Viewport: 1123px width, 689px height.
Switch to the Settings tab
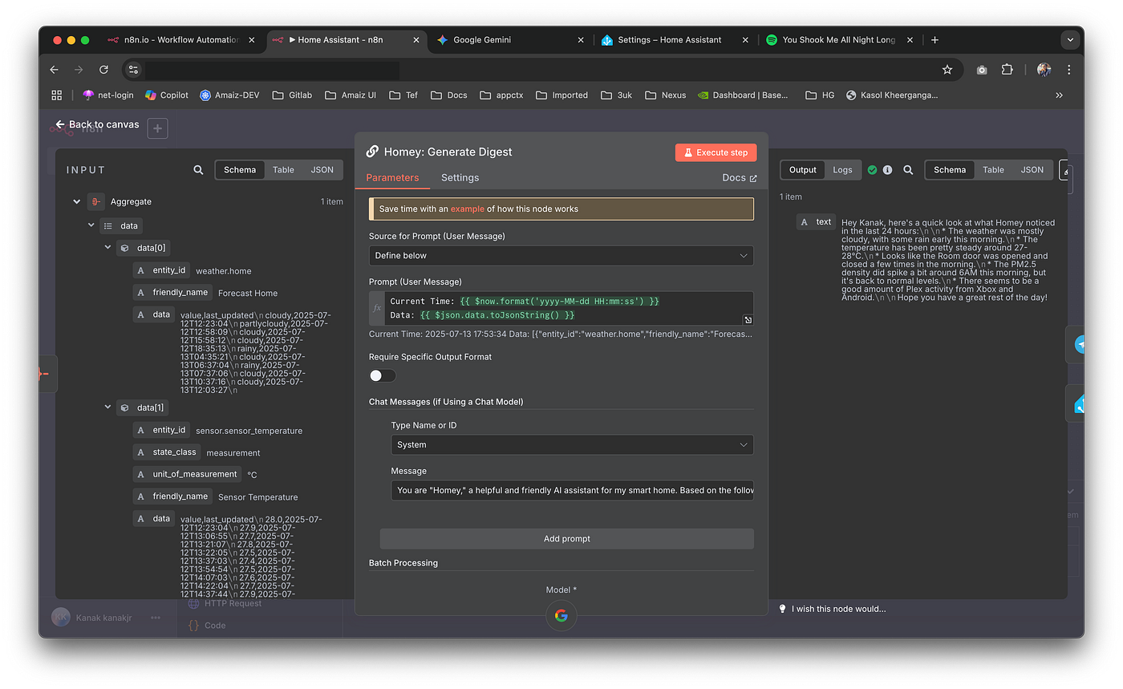pyautogui.click(x=460, y=177)
